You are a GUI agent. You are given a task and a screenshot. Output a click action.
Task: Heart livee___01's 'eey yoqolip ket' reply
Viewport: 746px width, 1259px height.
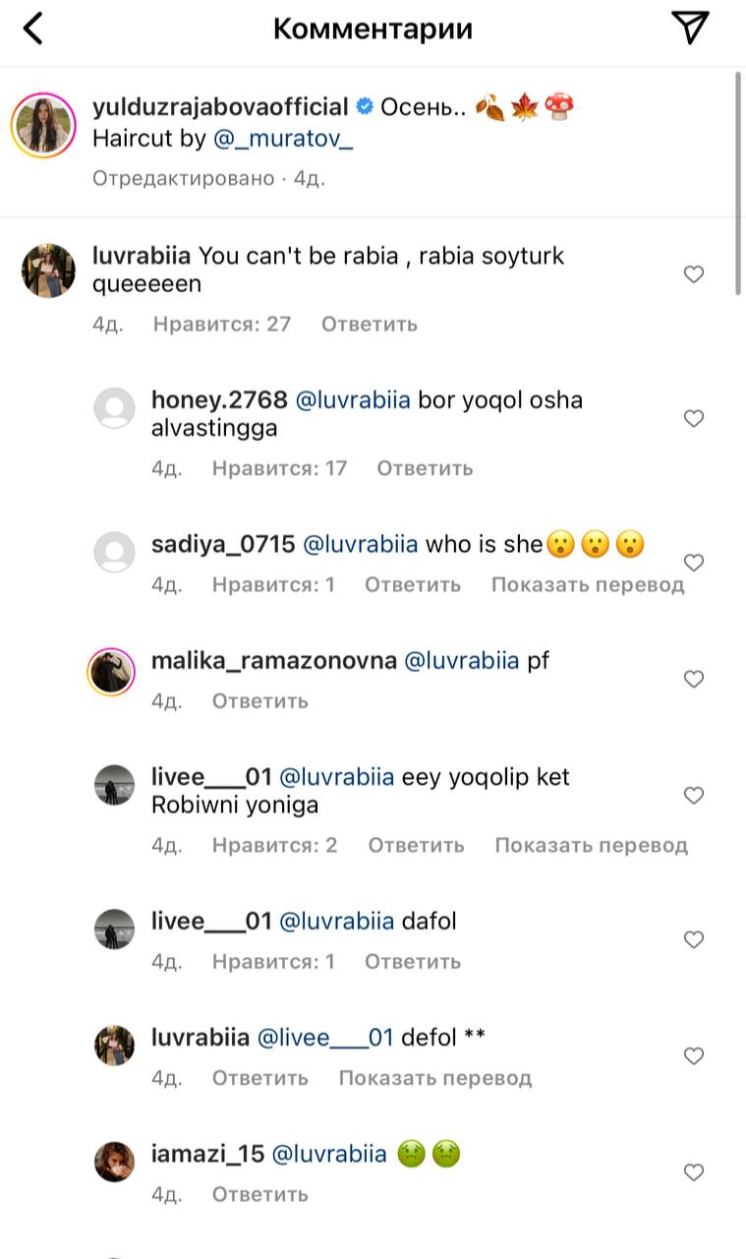point(694,795)
